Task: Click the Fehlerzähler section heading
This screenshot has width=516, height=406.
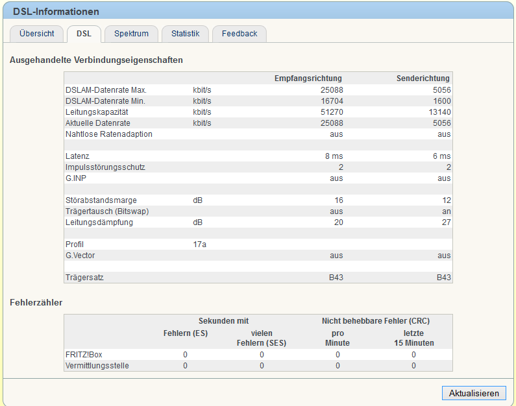Action: [36, 302]
